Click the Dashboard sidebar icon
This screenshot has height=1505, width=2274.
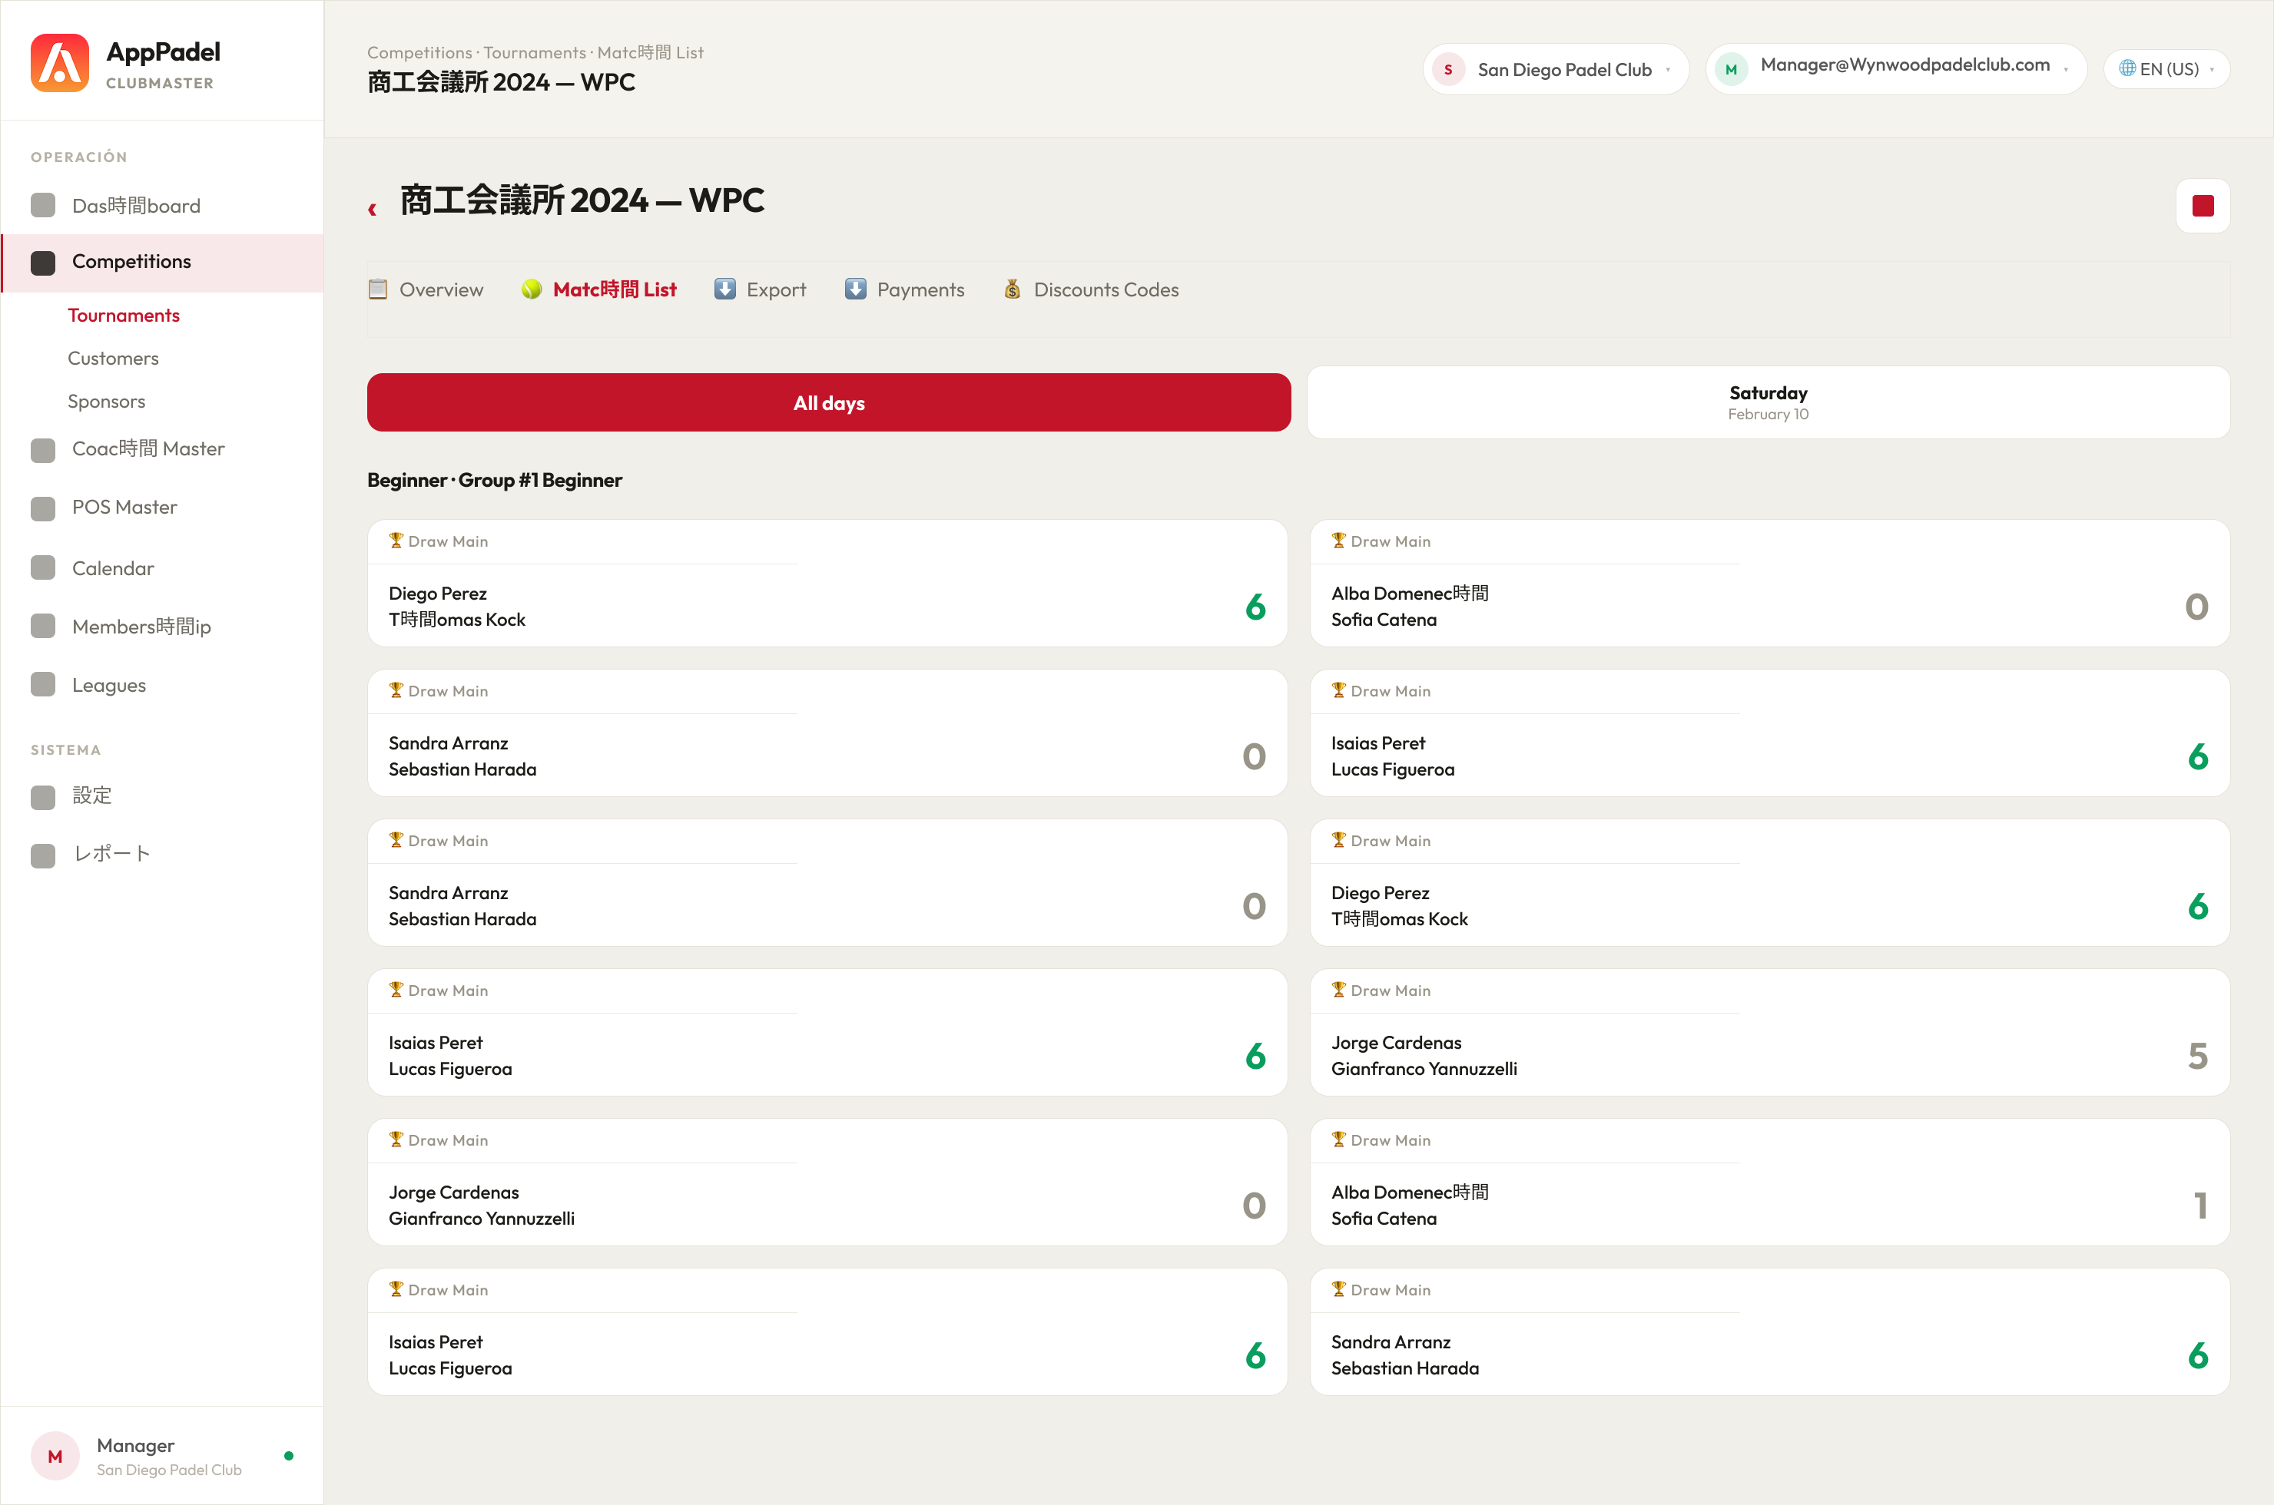click(x=43, y=206)
